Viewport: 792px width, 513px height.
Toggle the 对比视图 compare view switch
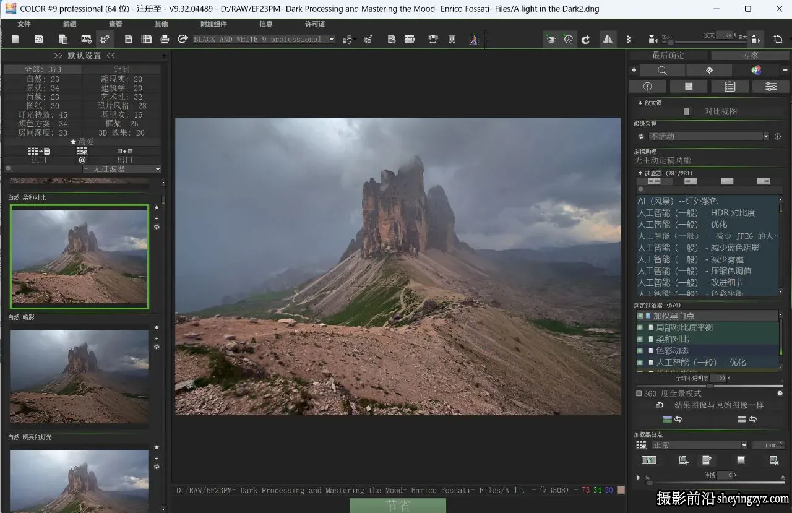(x=687, y=112)
